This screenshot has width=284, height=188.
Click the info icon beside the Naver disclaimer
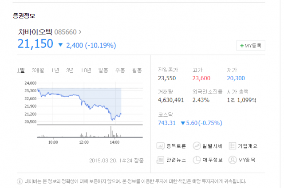pyautogui.click(x=20, y=181)
